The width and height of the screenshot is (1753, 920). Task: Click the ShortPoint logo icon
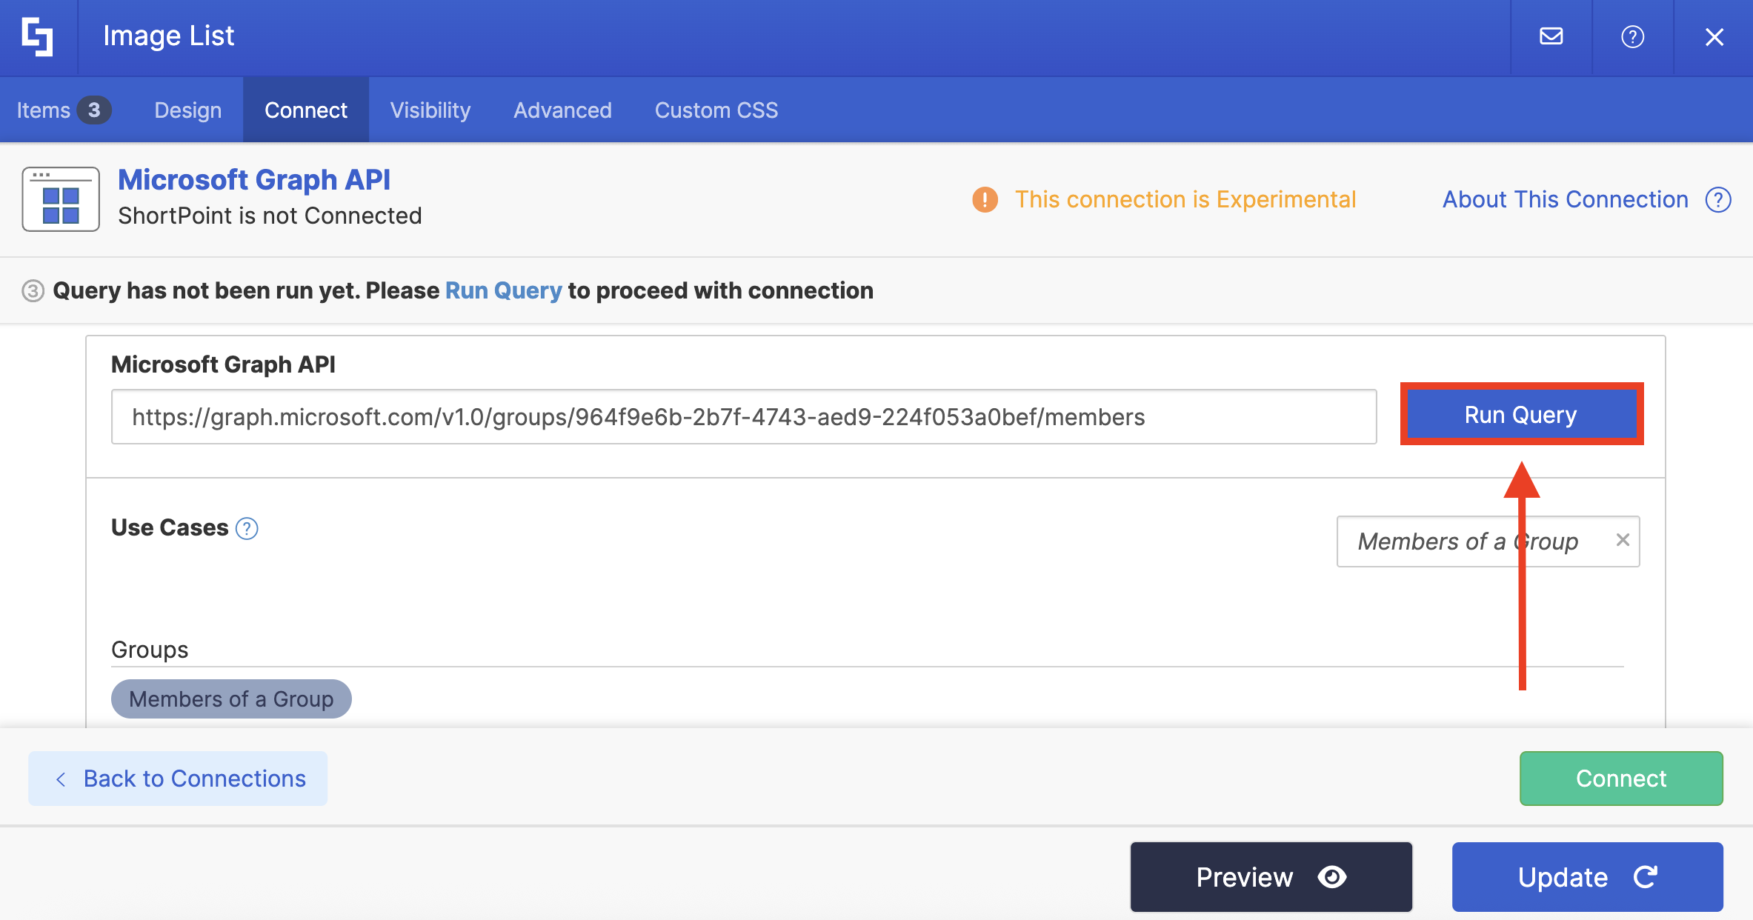37,36
